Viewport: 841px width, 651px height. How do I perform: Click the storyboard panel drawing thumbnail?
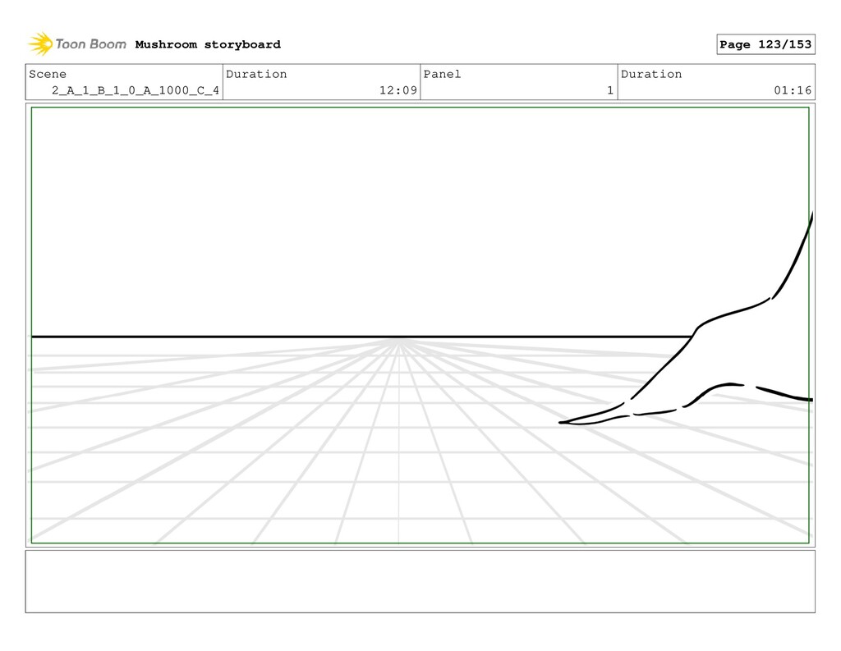coord(420,325)
